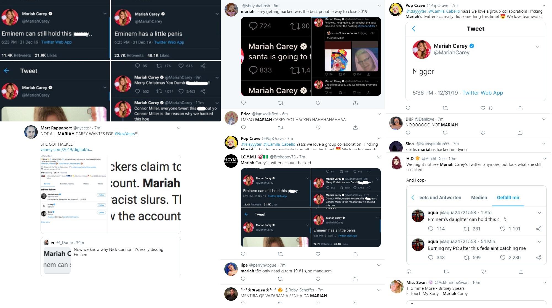Image resolution: width=552 pixels, height=308 pixels.
Task: Open I.C.Y.M.I's four-screenshot image collage
Action: click(x=311, y=208)
